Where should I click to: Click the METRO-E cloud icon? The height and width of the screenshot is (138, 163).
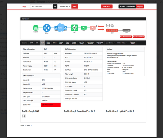(x=61, y=28)
